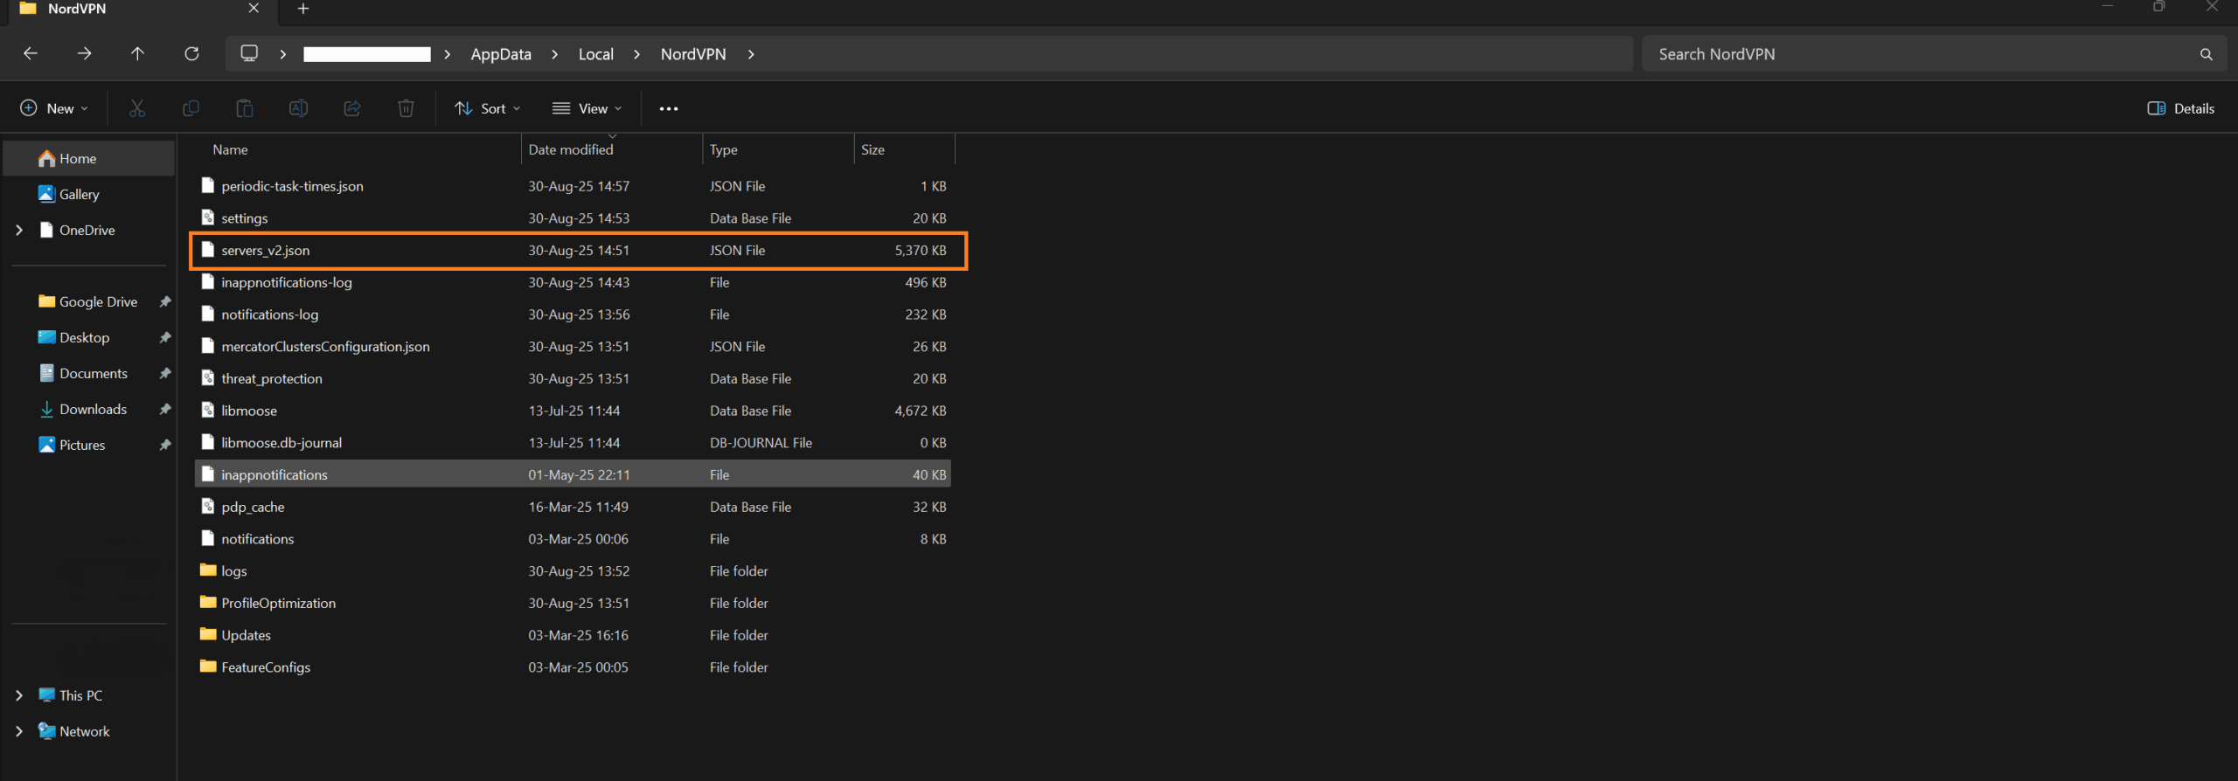Unpin Downloads using its pin icon
The height and width of the screenshot is (781, 2238).
pos(164,409)
